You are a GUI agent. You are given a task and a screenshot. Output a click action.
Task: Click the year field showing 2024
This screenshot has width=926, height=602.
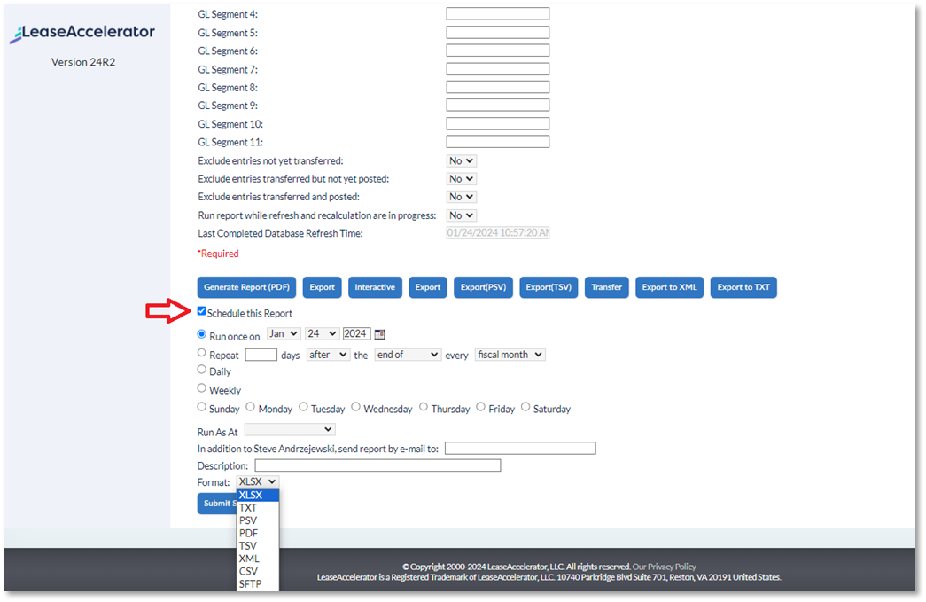[x=357, y=334]
